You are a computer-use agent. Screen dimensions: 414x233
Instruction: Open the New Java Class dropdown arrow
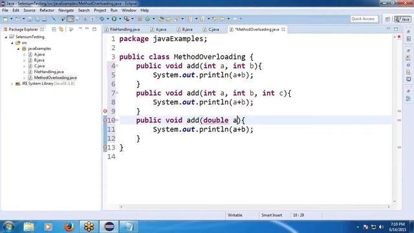(x=153, y=19)
